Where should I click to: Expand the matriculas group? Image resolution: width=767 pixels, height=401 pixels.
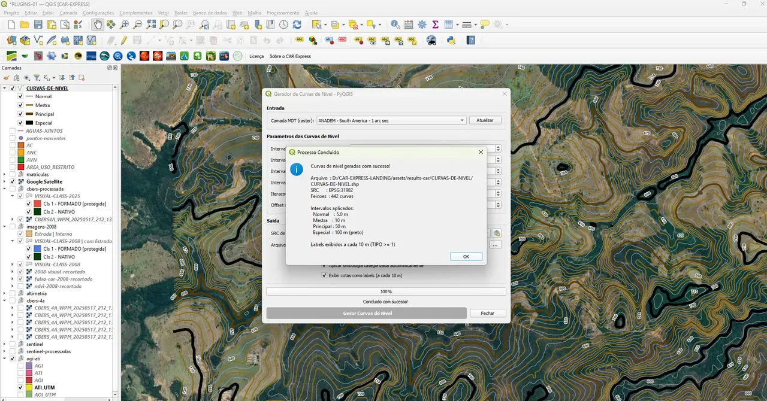5,174
